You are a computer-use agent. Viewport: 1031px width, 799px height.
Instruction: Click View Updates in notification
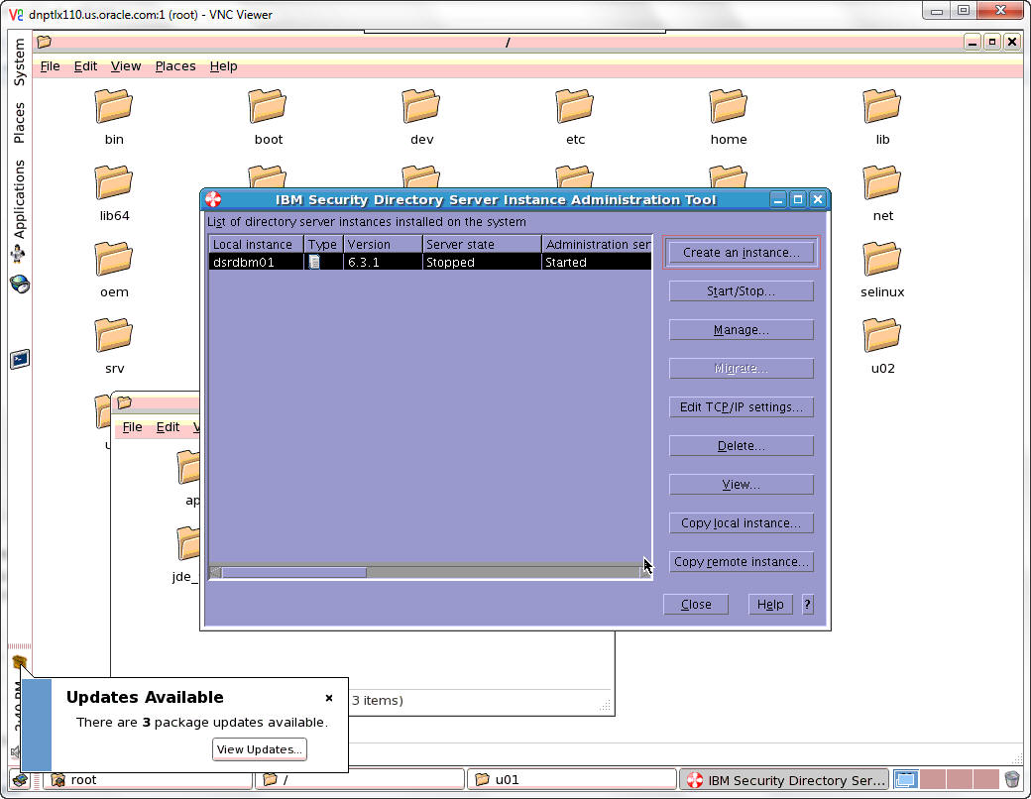pos(259,749)
